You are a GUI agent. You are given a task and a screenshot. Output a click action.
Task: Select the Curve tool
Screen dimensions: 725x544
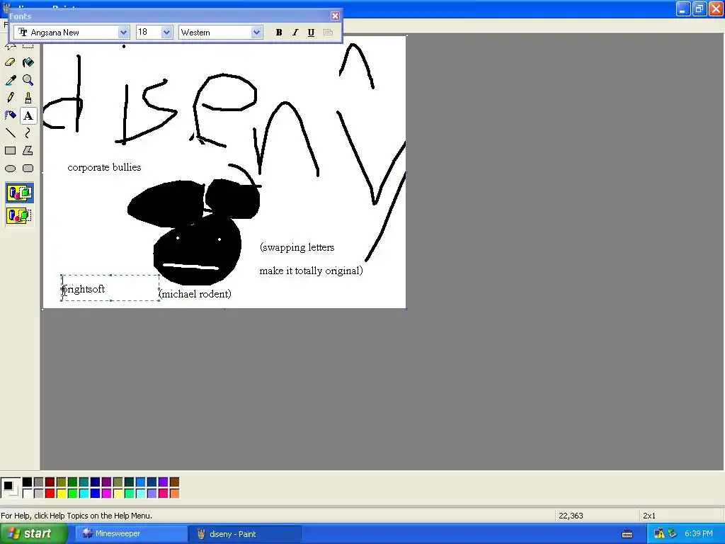(x=28, y=132)
